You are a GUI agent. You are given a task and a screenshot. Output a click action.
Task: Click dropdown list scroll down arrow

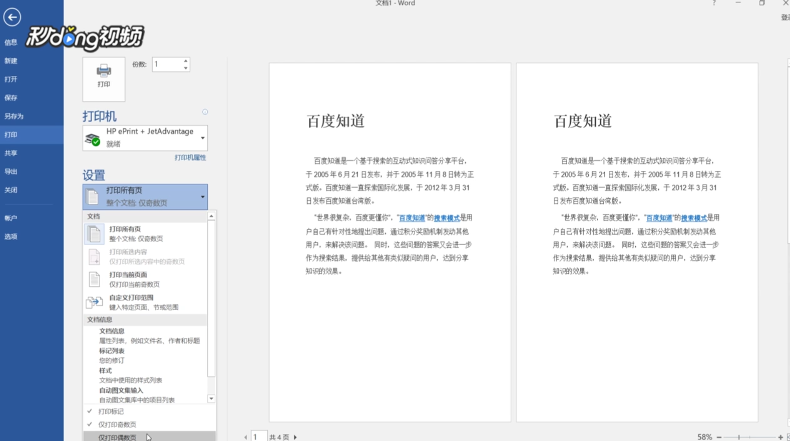click(x=211, y=398)
